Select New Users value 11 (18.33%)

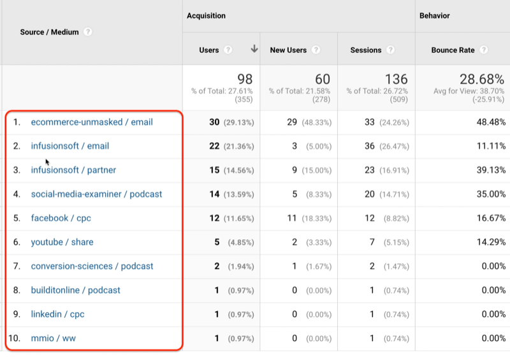click(309, 219)
